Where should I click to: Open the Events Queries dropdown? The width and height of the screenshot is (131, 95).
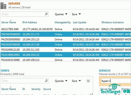61,81
